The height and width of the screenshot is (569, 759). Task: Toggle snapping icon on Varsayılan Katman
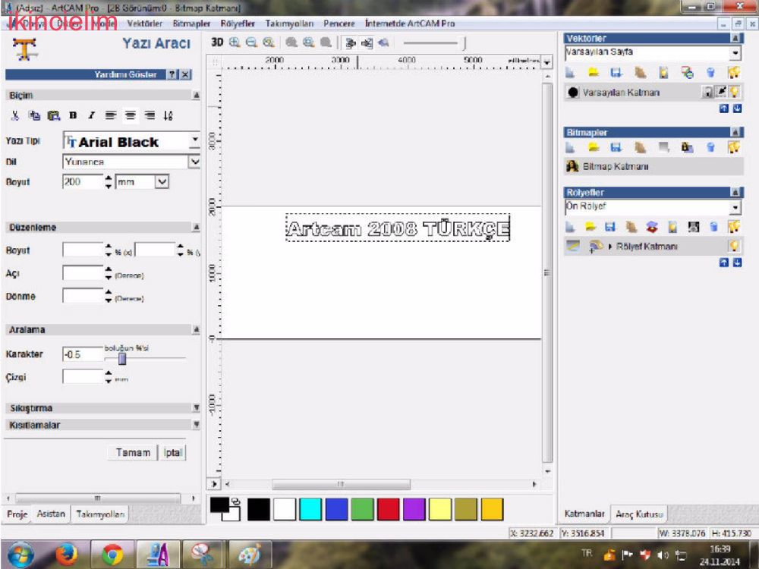point(721,92)
